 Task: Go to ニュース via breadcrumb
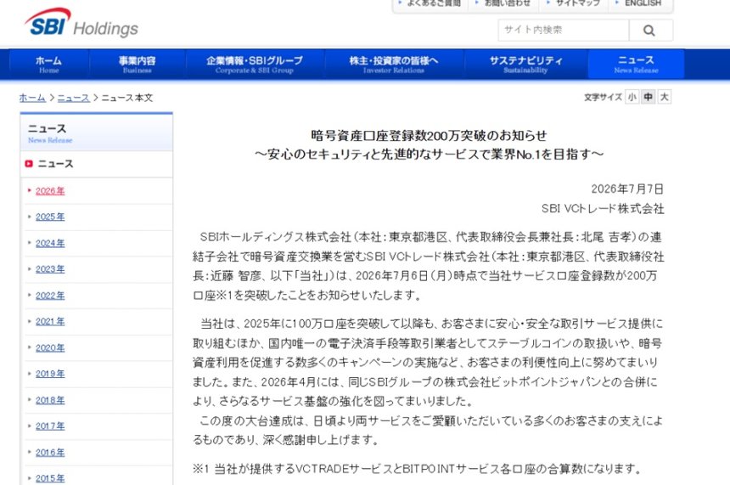click(73, 98)
